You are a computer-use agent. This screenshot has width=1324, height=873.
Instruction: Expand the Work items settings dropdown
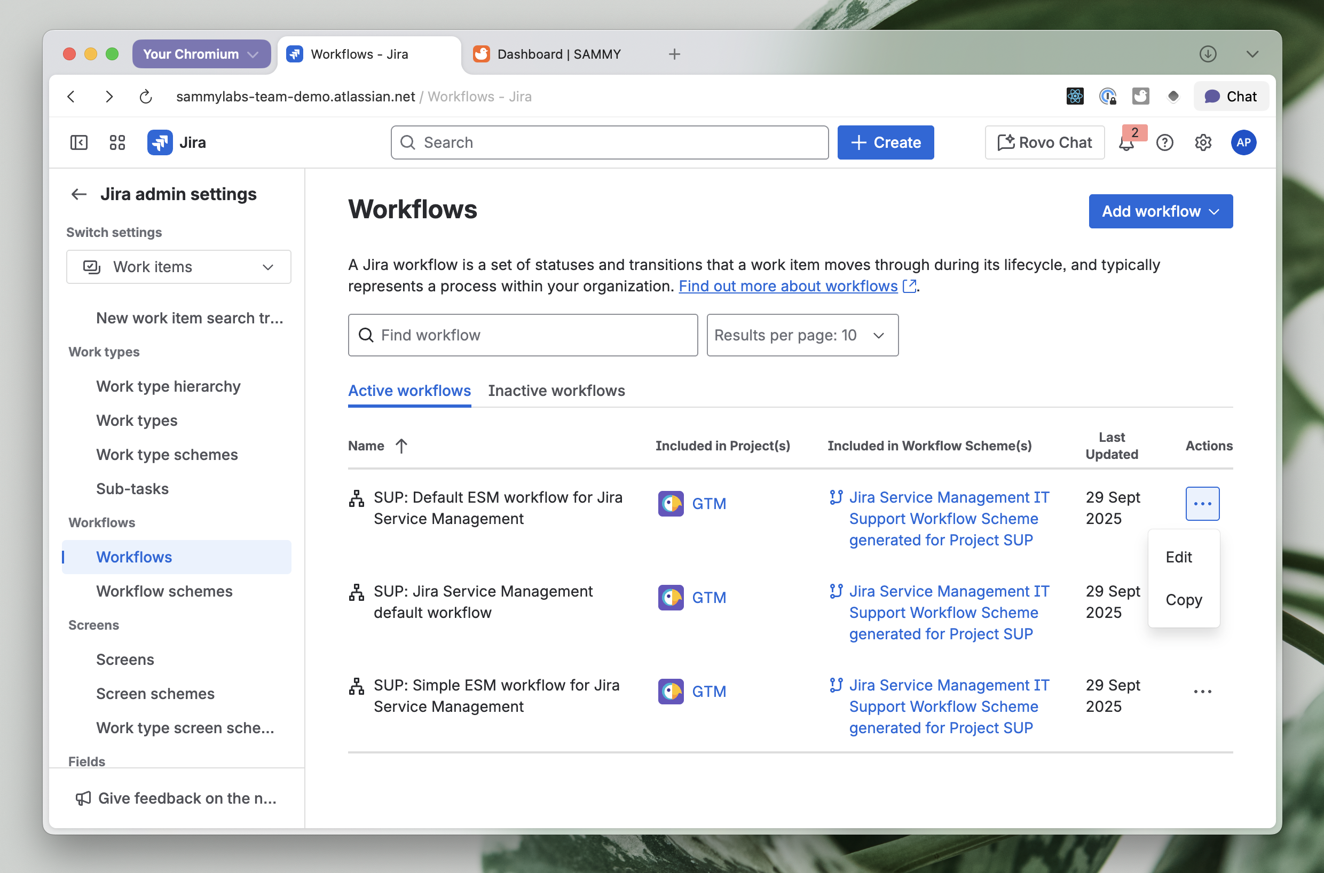click(178, 267)
